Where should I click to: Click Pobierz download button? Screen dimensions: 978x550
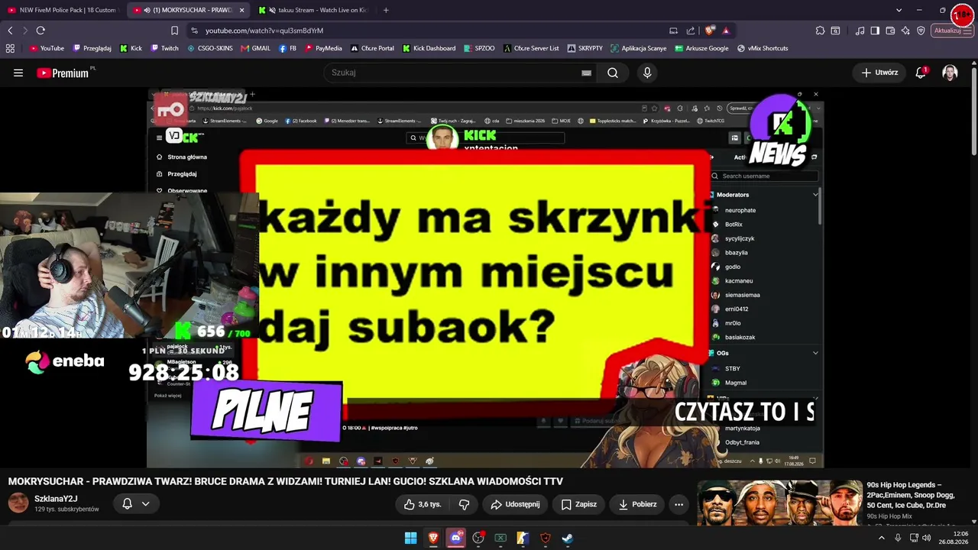click(637, 504)
